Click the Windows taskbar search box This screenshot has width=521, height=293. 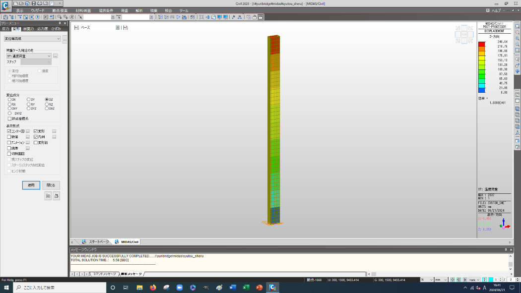coord(60,288)
